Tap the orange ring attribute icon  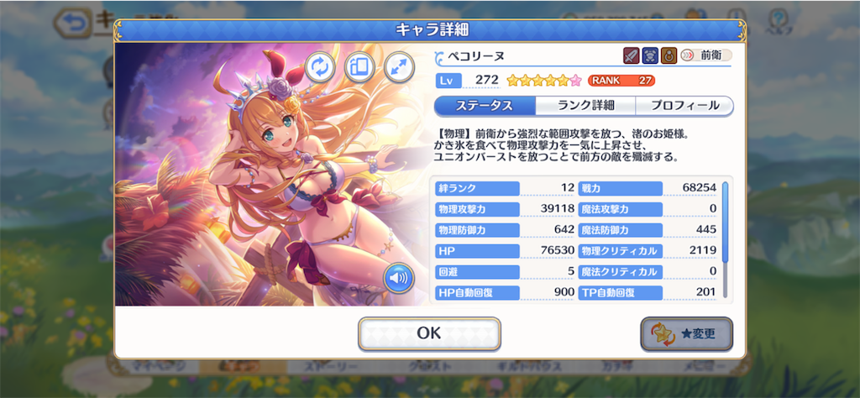point(669,55)
